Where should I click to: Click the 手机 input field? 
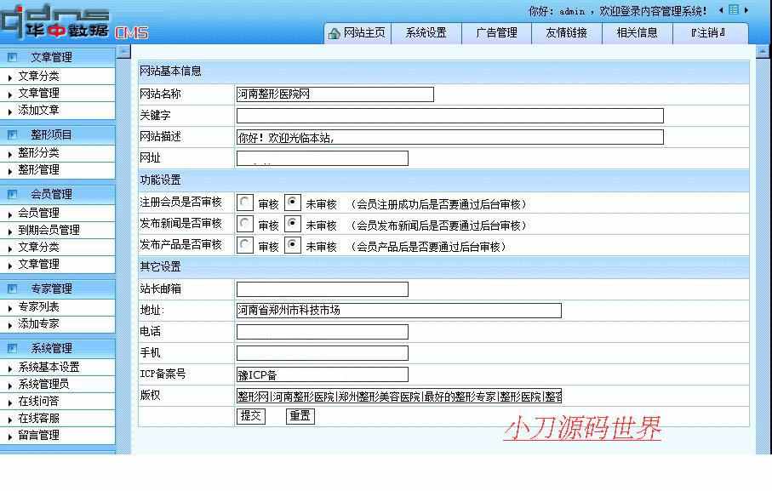[x=323, y=353]
